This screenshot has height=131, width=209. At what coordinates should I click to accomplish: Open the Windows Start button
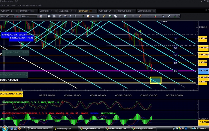click(5, 128)
